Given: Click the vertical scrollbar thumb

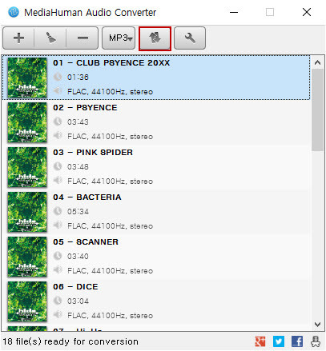Looking at the screenshot, I should (x=317, y=110).
